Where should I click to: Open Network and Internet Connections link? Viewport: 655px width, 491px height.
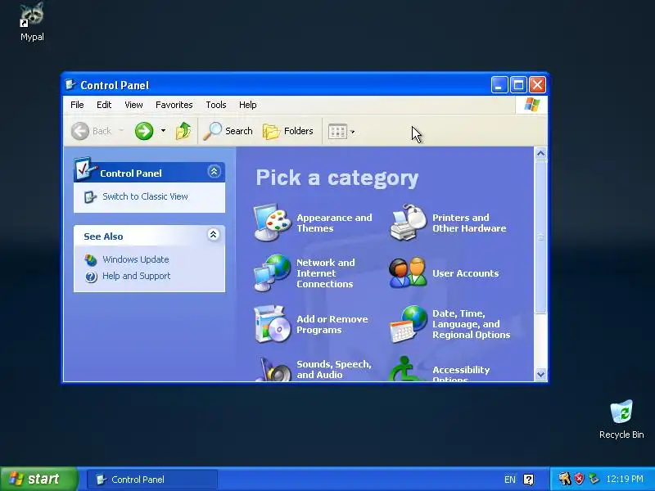[325, 273]
